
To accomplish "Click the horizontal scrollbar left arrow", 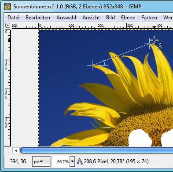I will 16,150.
